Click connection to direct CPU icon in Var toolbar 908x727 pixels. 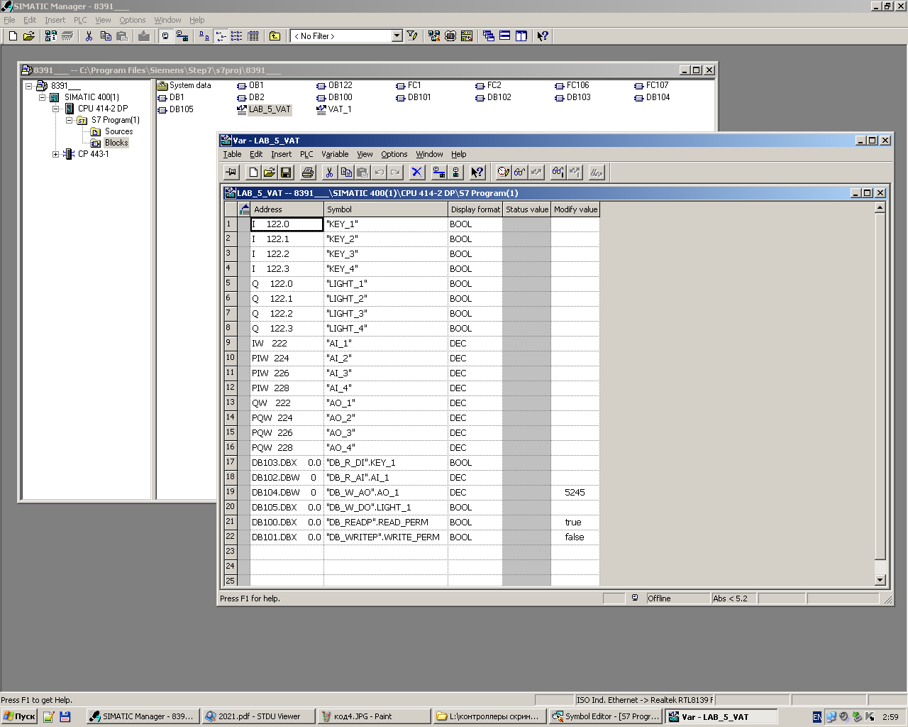point(455,173)
